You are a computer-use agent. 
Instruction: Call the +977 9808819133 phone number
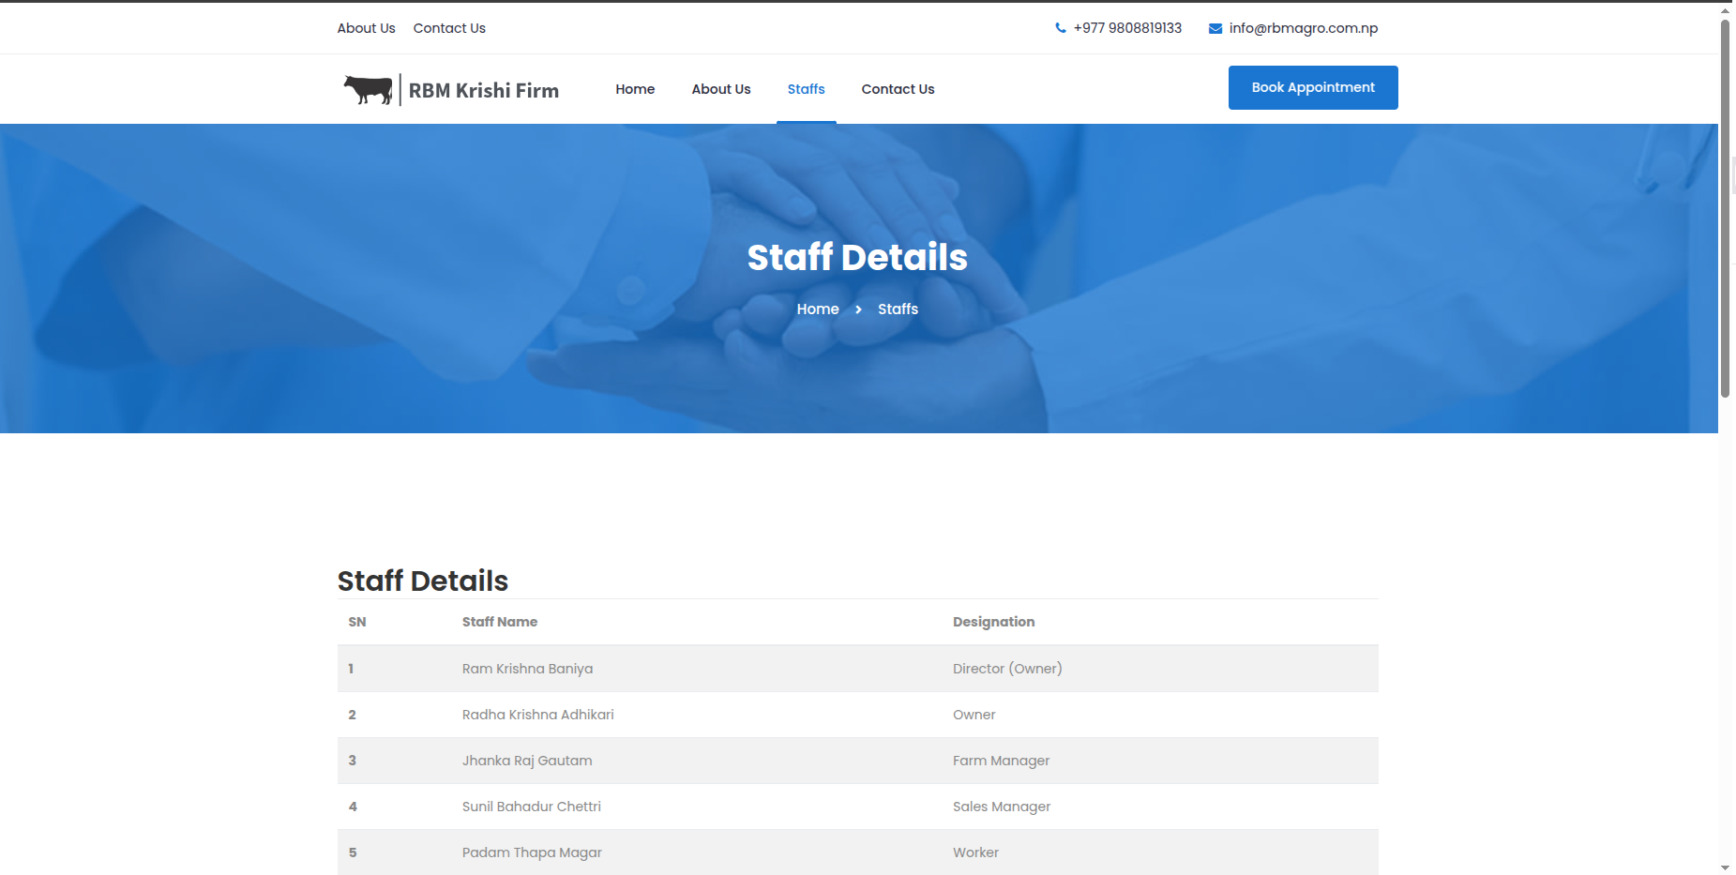point(1127,28)
